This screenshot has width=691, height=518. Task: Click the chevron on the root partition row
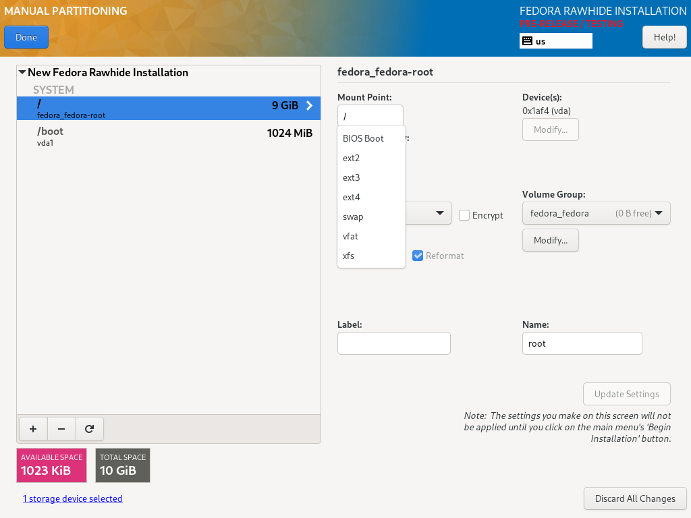click(x=309, y=105)
